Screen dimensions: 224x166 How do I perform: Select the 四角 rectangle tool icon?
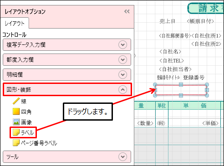[16, 112]
